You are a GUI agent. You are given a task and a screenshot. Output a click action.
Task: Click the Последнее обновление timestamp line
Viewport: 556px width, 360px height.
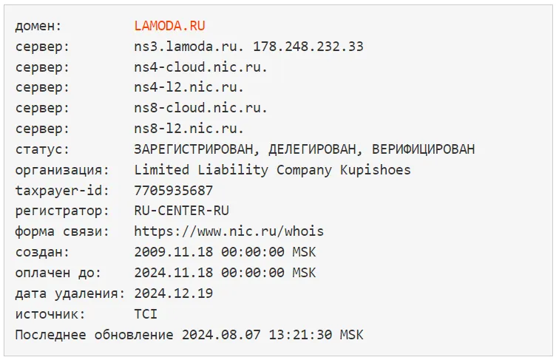[189, 335]
